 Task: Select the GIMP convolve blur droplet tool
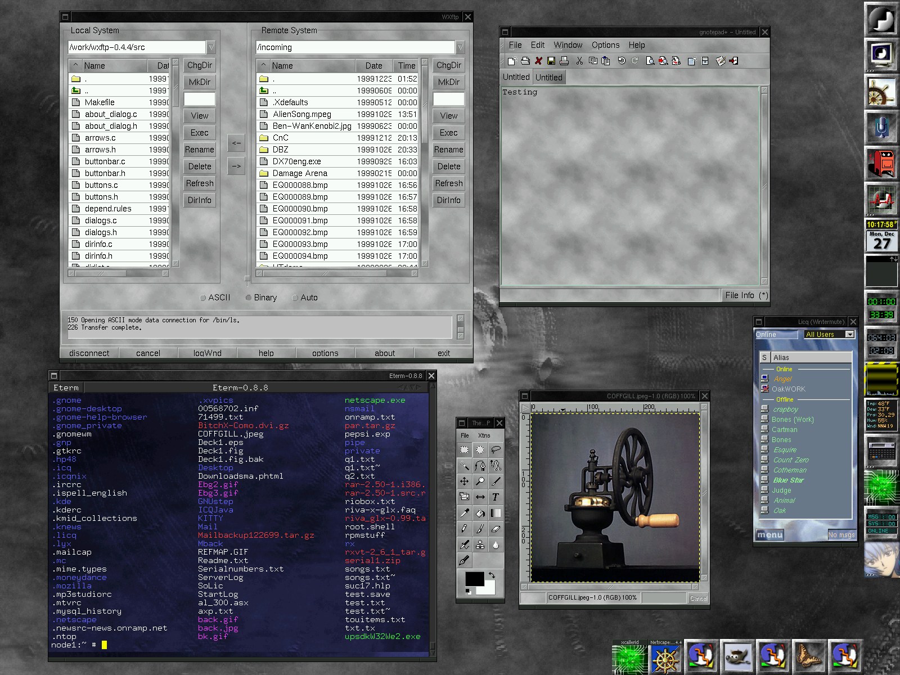(496, 544)
